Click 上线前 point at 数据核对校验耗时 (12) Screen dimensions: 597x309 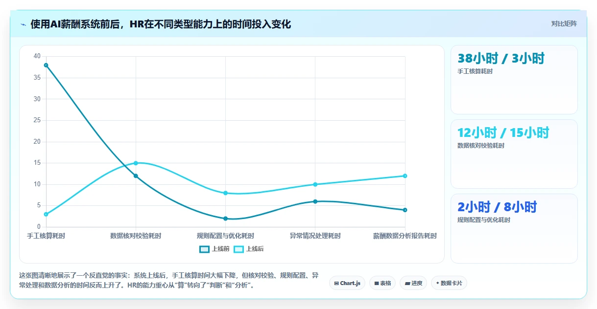point(136,176)
